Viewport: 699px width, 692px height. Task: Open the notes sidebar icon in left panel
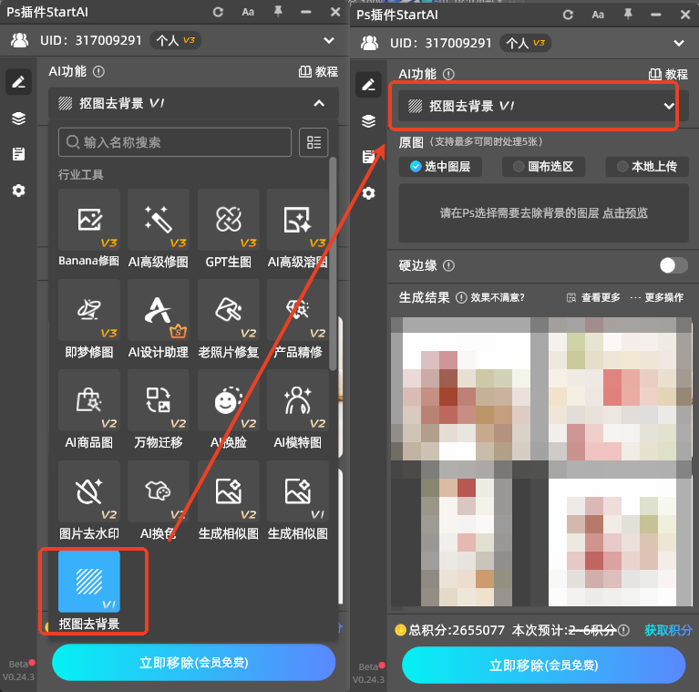click(x=18, y=154)
